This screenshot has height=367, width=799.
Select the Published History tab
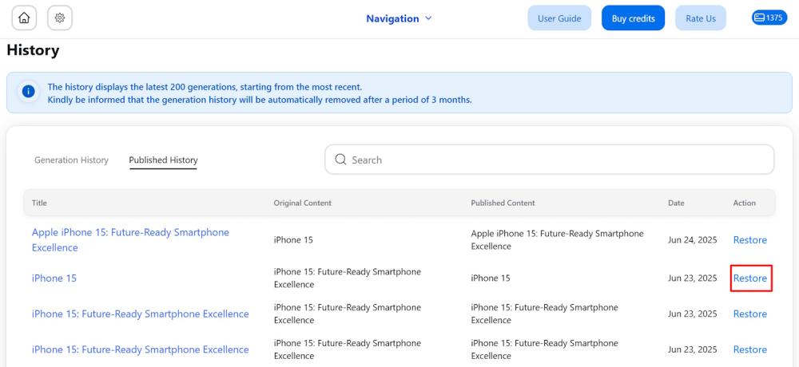click(163, 160)
